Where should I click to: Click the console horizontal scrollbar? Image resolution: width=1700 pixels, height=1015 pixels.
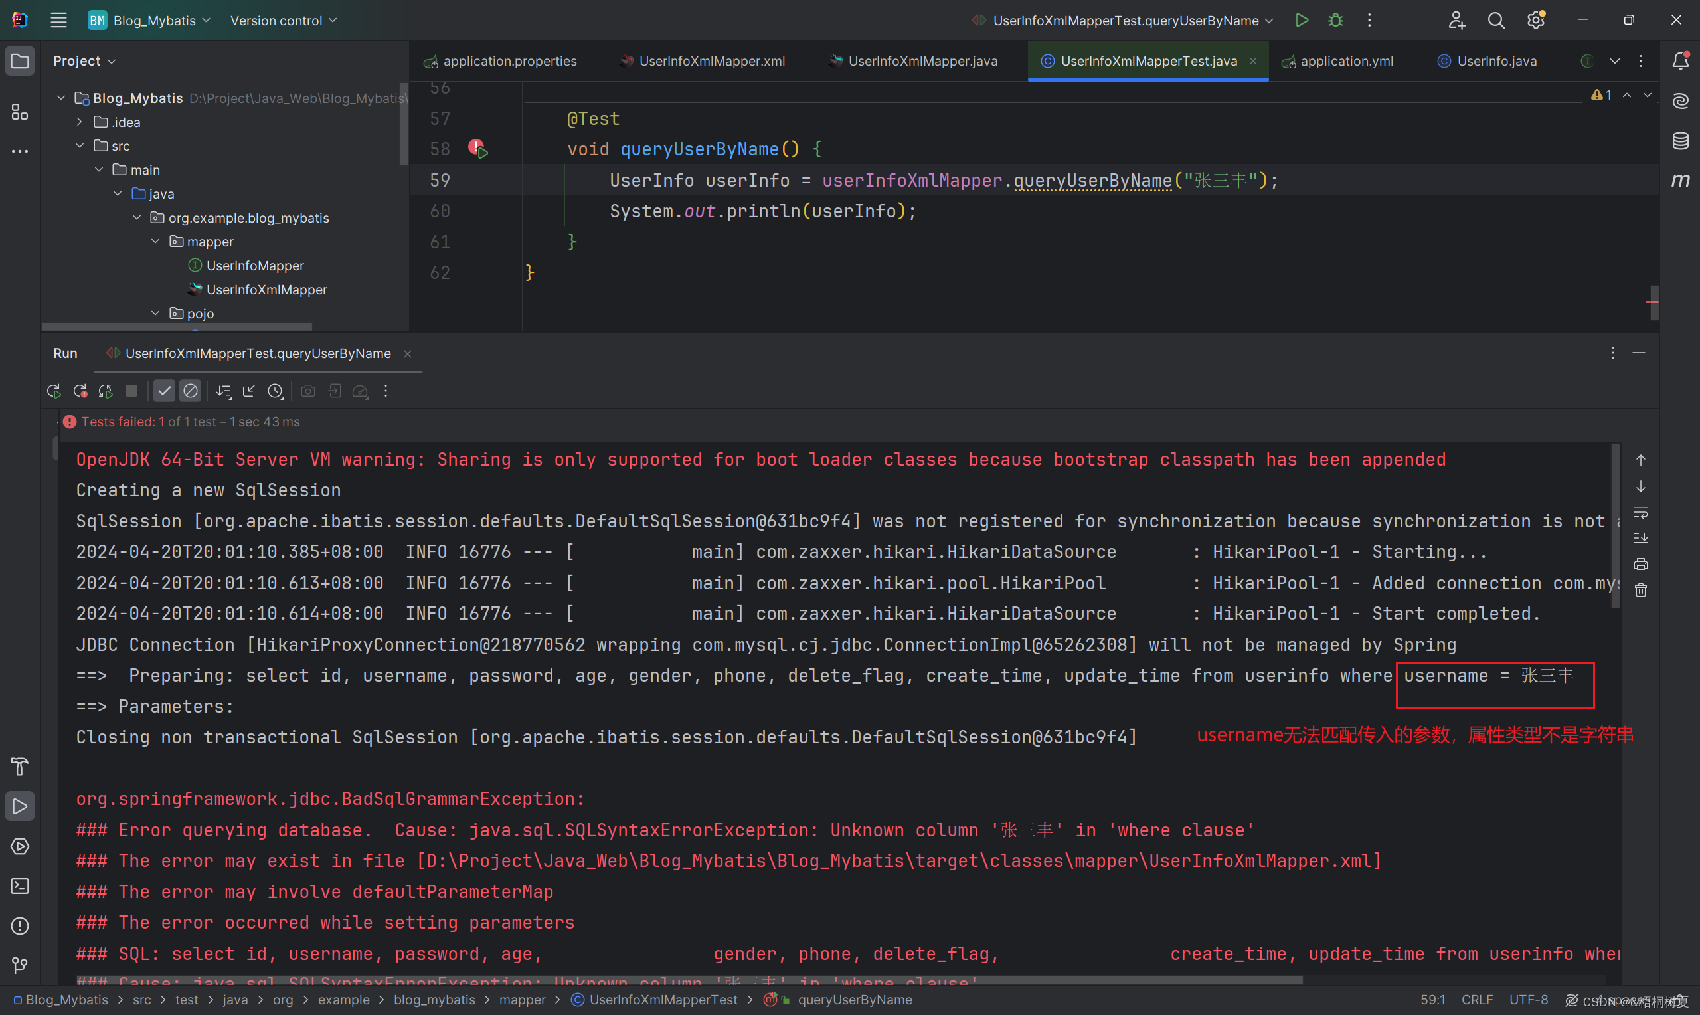689,980
